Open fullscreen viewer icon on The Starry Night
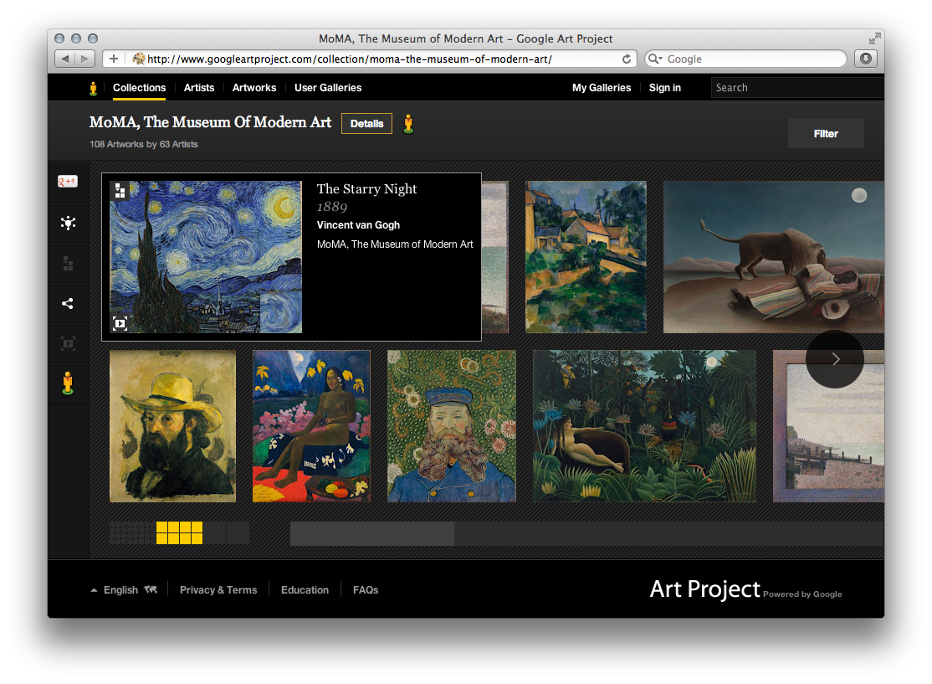Screen dimensions: 932x684 point(120,323)
